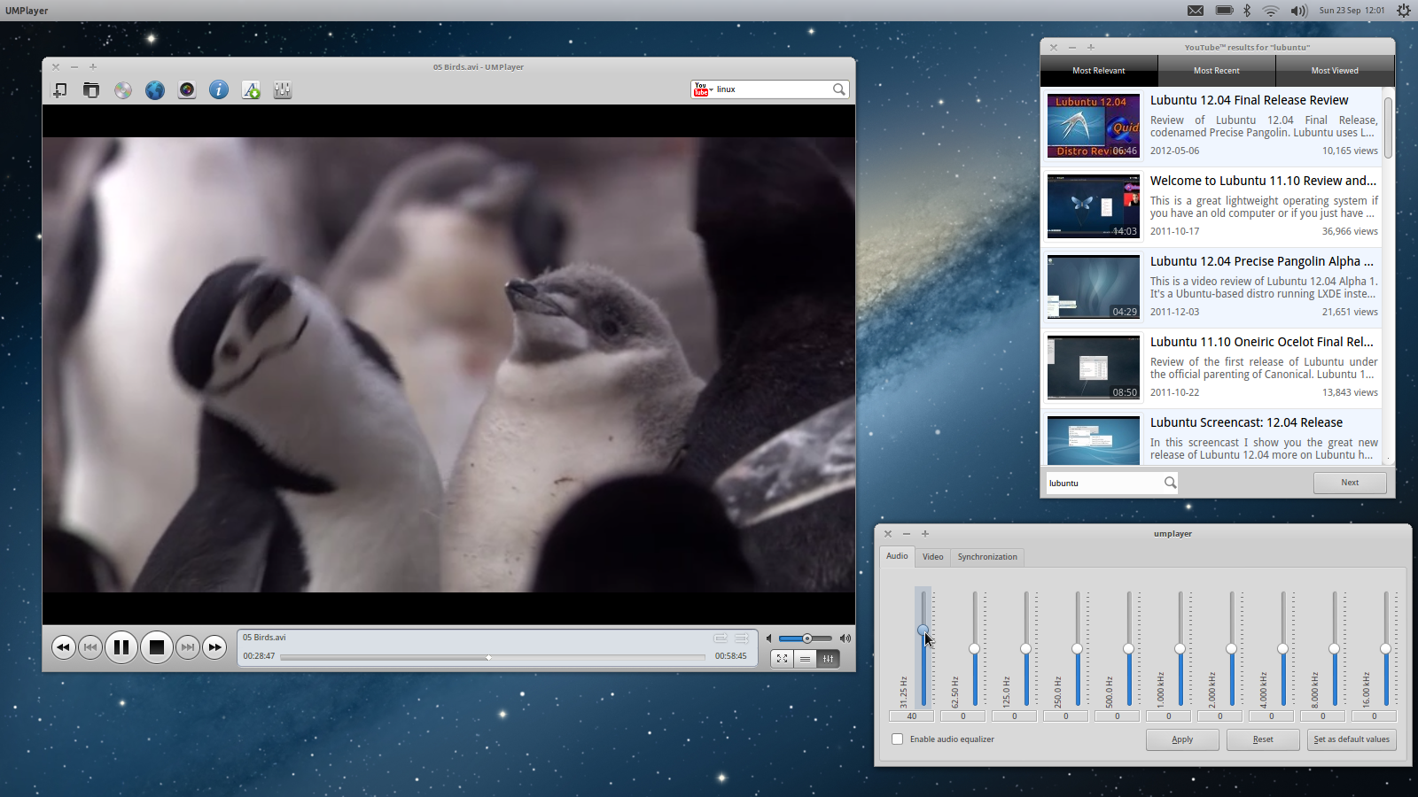This screenshot has width=1418, height=797.
Task: Switch to the Audio tab
Action: tap(897, 556)
